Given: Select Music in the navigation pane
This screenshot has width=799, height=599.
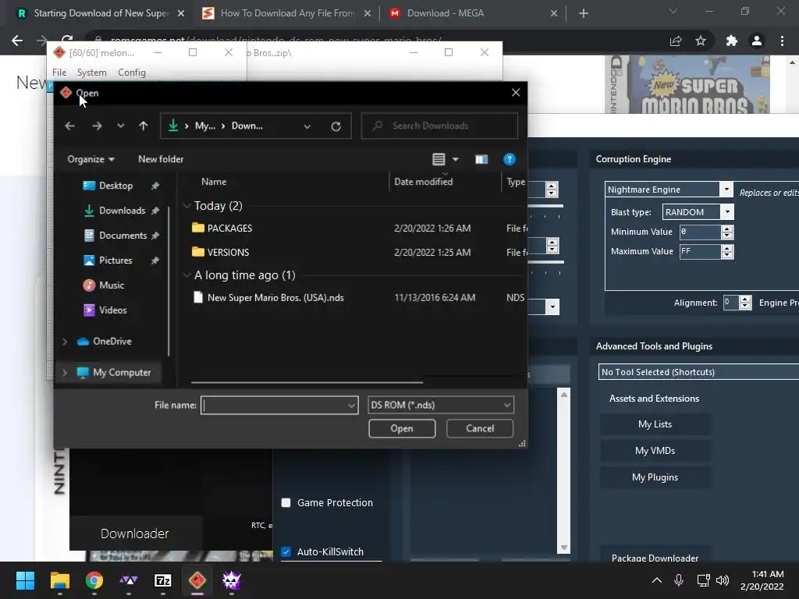Looking at the screenshot, I should (111, 285).
